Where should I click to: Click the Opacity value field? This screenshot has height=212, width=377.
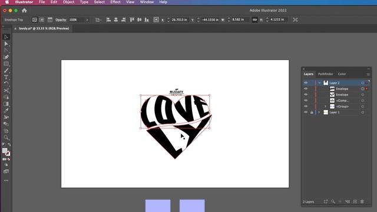click(x=77, y=19)
